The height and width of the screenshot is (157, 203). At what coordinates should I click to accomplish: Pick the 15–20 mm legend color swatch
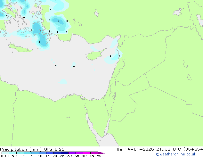(x=50, y=153)
